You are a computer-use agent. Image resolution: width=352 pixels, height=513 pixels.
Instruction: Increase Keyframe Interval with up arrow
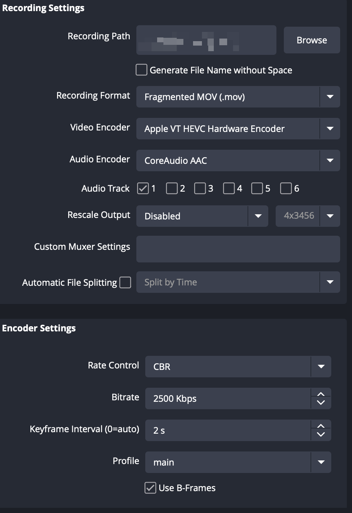tap(321, 426)
